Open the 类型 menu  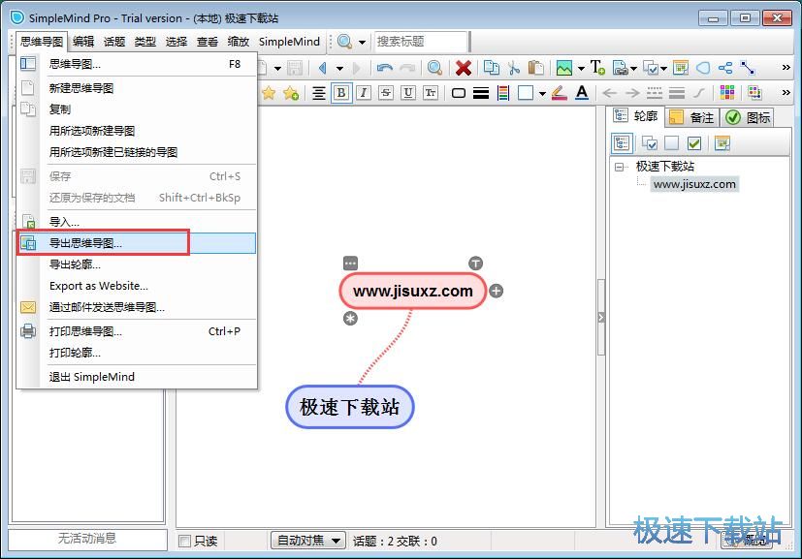pyautogui.click(x=145, y=42)
